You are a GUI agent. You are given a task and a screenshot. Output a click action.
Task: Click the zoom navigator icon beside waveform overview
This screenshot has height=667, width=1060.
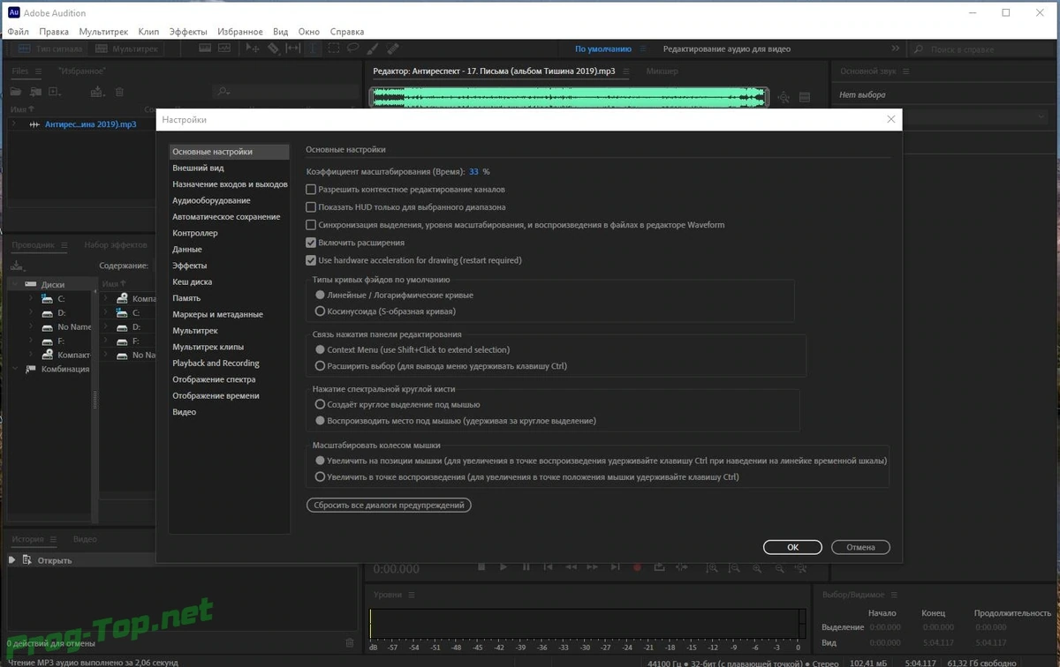coord(784,97)
